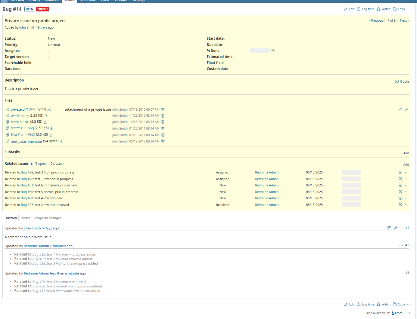Add a subtask
Viewport: 417px width, 319px height.
tap(406, 153)
